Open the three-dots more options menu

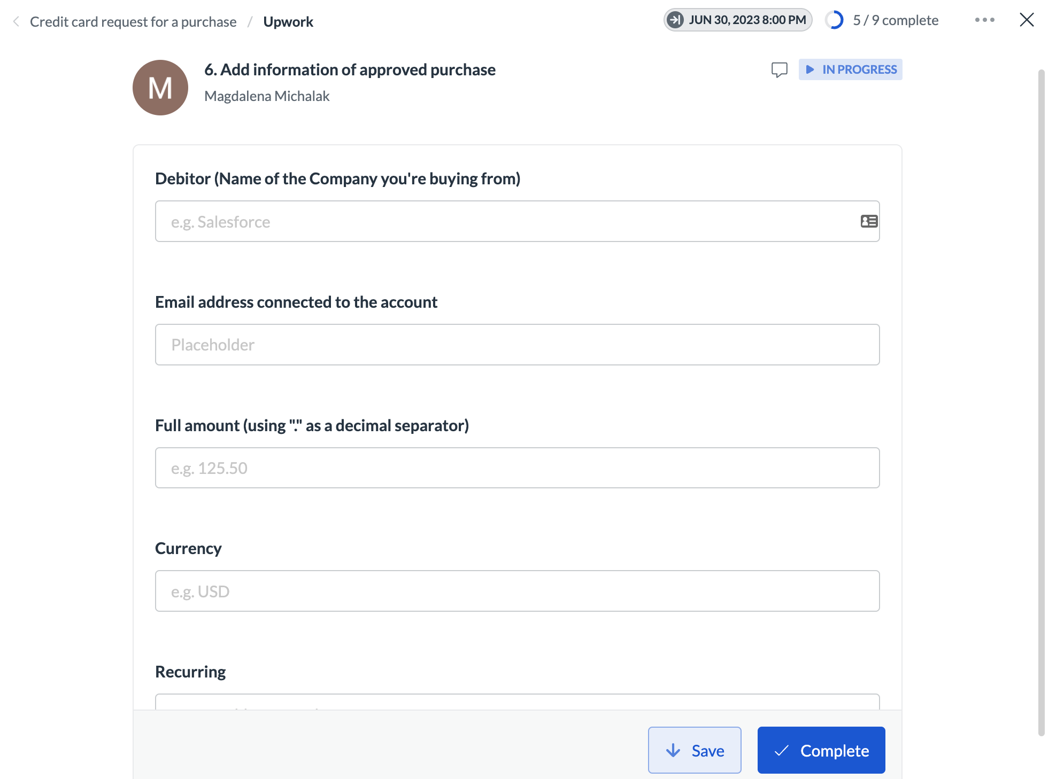(x=984, y=20)
